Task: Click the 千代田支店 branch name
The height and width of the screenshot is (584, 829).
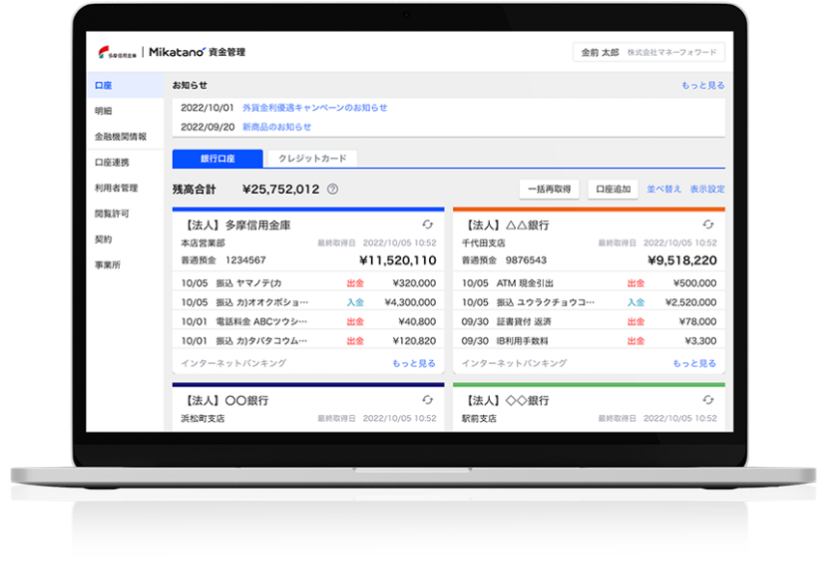Action: pyautogui.click(x=483, y=243)
